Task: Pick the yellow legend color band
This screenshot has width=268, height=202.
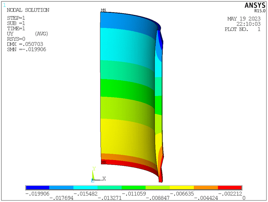Action: (x=182, y=188)
